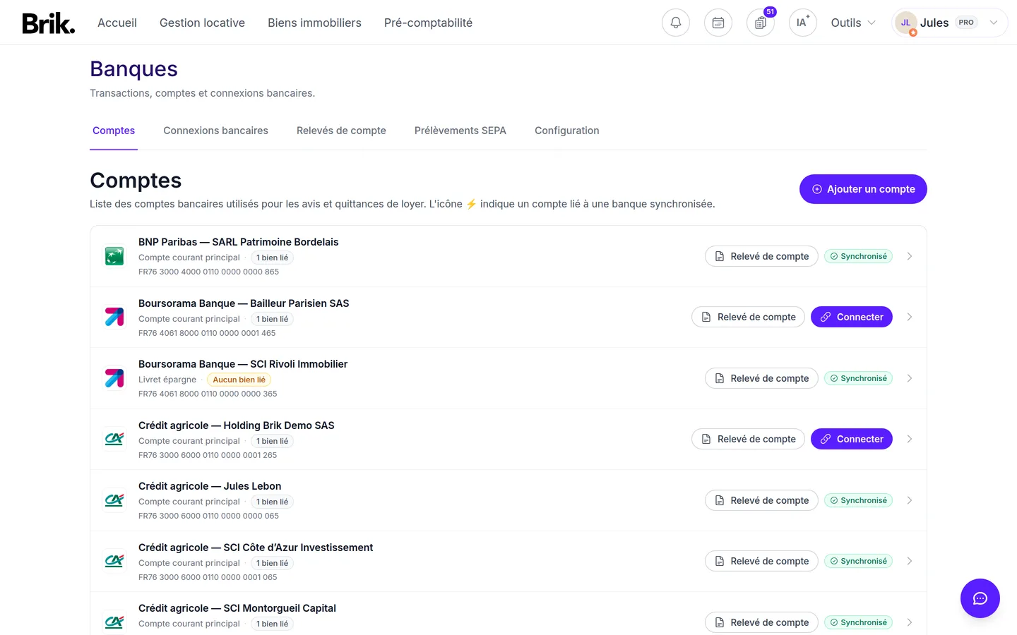Click IBAN 'FR76 3000 4000 0110 0000 0000 865'
Screen dimensions: 1017x635
pos(208,272)
